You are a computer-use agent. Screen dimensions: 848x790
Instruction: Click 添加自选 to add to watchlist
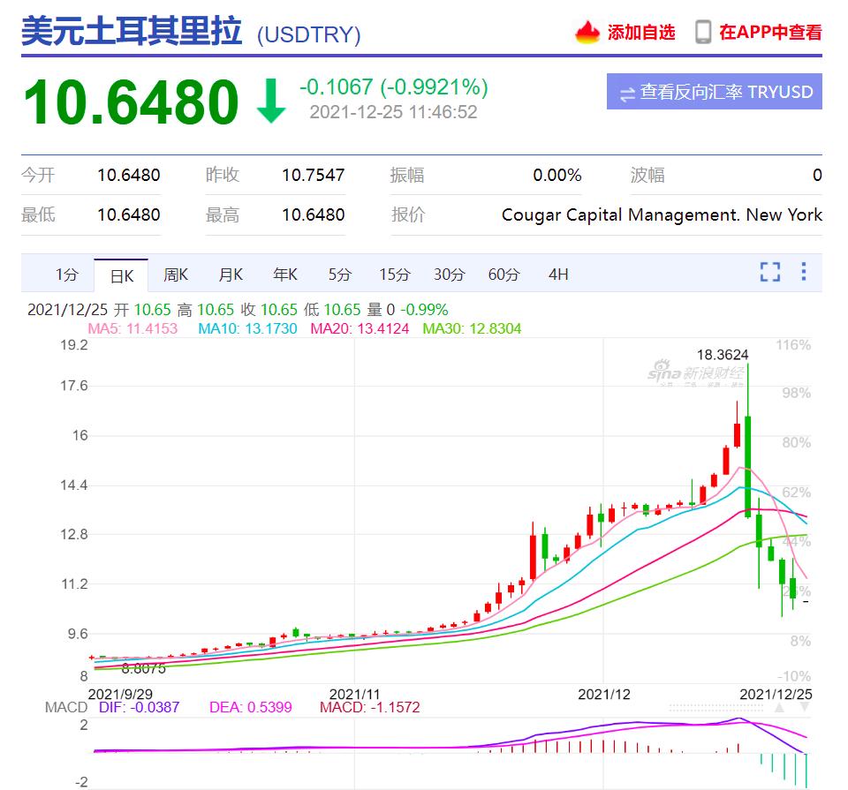pos(641,33)
